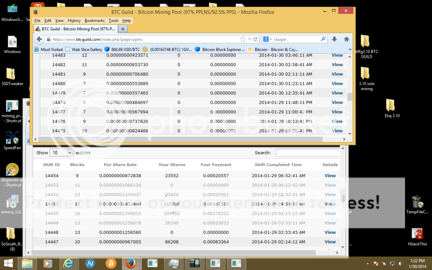Select the Etiq 3.10 desktop folder
The image size is (432, 270).
point(392,108)
